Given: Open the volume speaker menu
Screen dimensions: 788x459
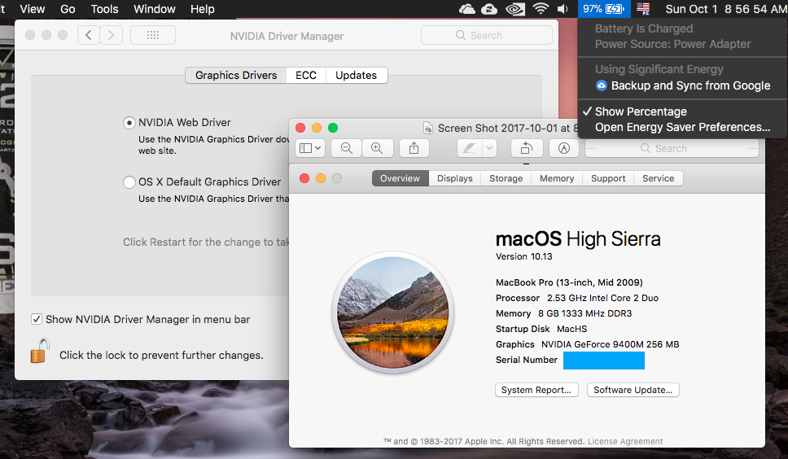Looking at the screenshot, I should coord(563,9).
